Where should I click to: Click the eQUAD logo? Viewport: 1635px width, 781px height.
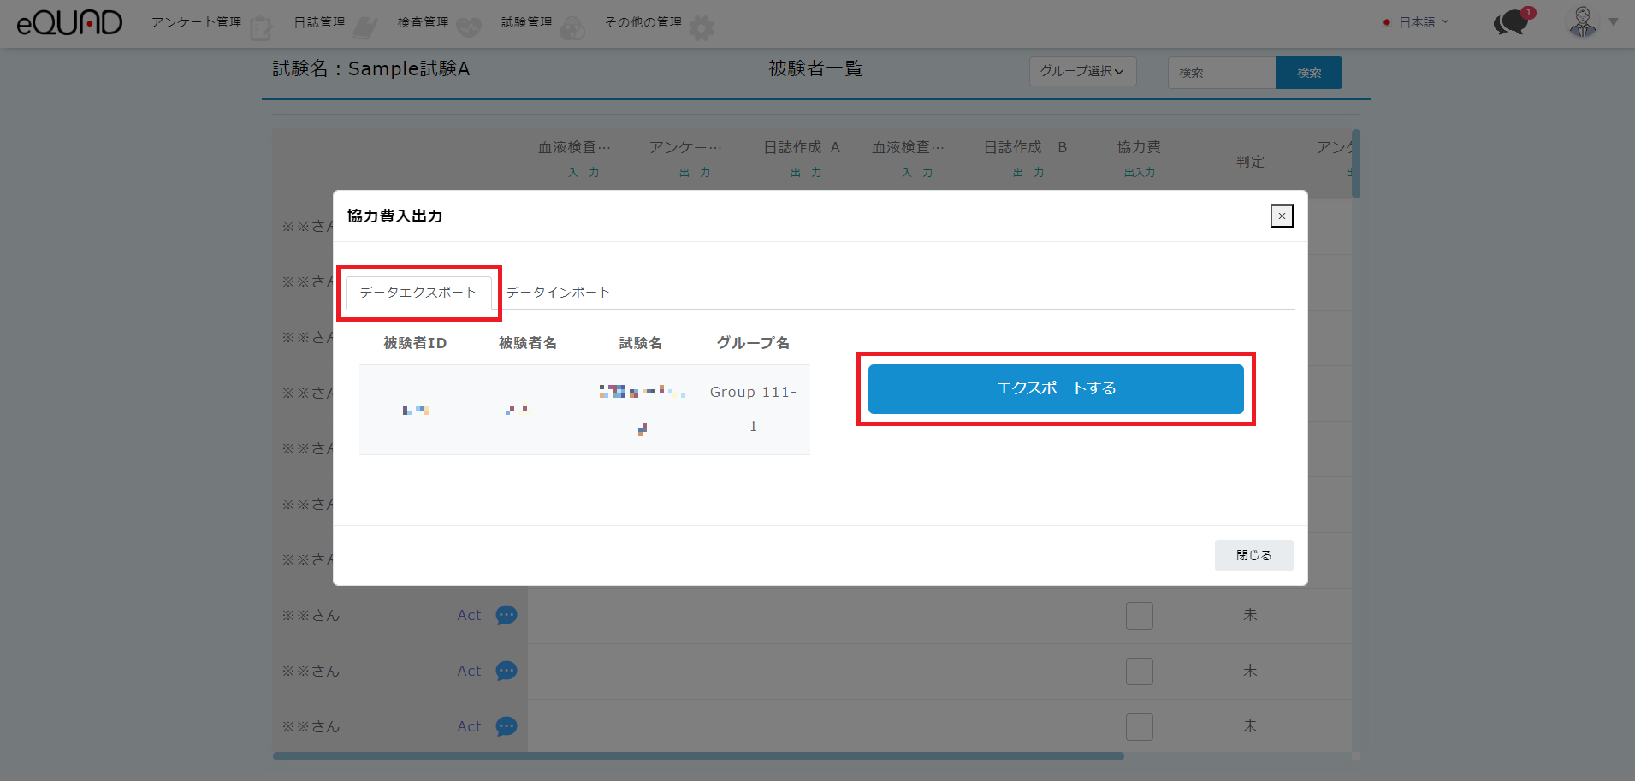pyautogui.click(x=69, y=23)
